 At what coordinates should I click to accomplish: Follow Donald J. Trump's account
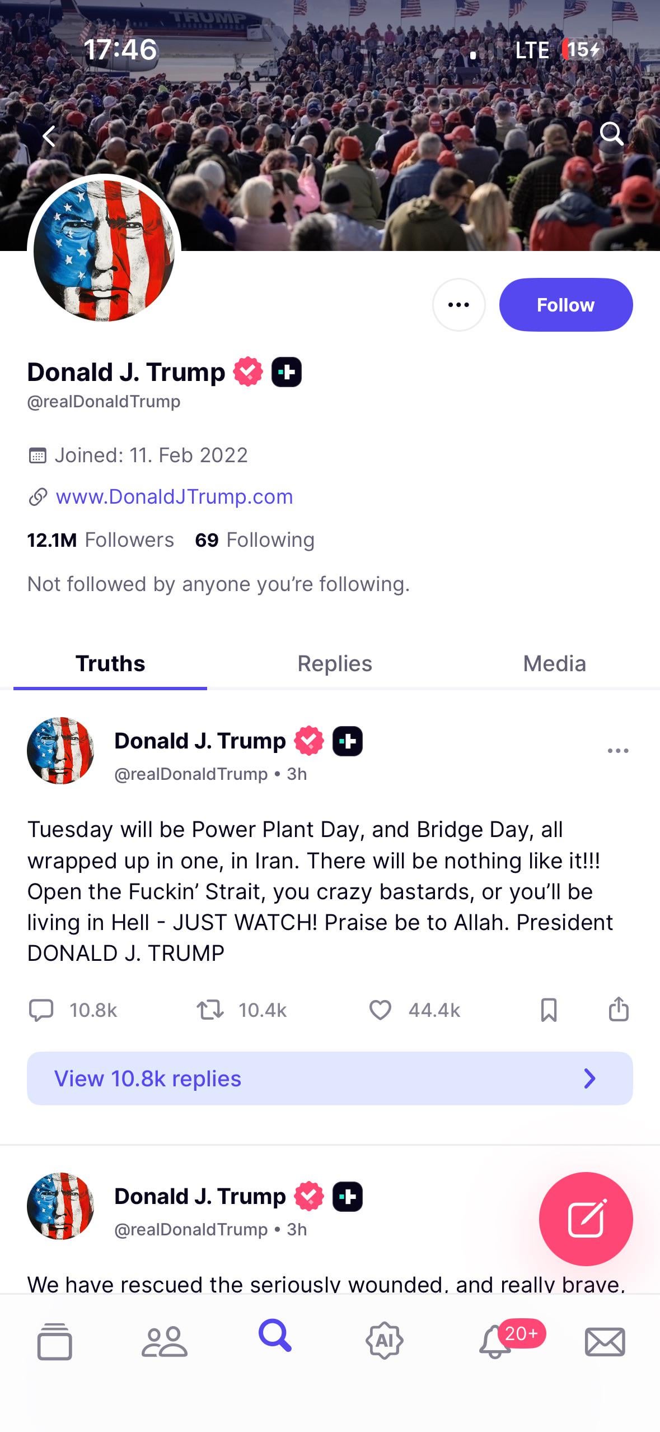pyautogui.click(x=565, y=305)
